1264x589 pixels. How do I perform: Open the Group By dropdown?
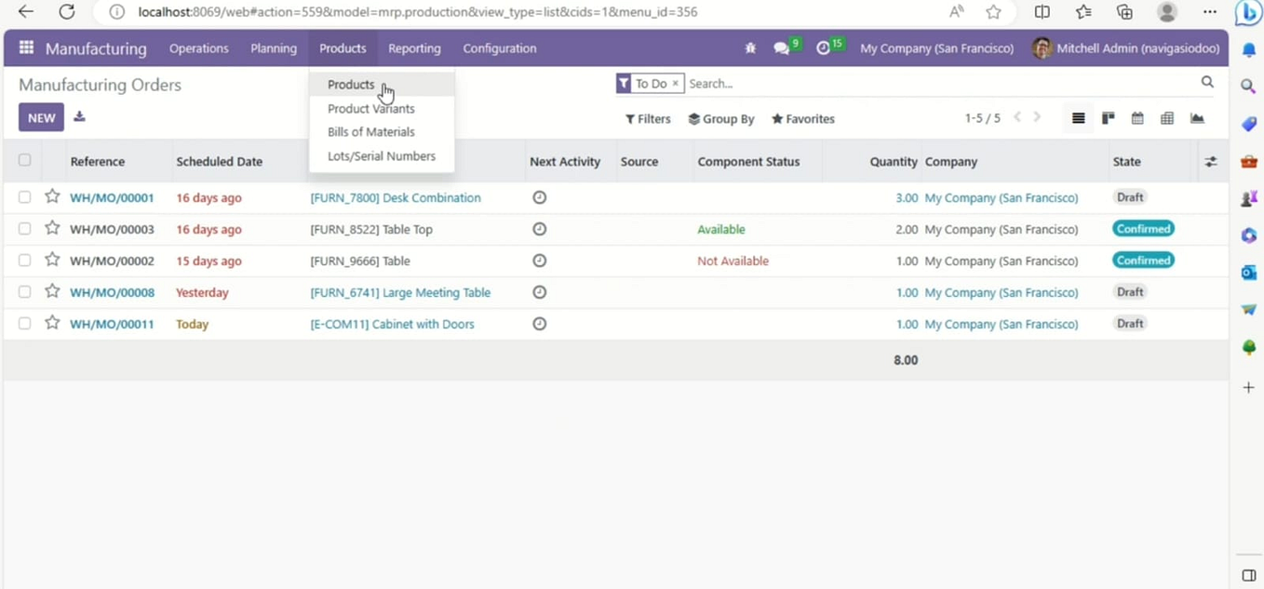pyautogui.click(x=720, y=118)
